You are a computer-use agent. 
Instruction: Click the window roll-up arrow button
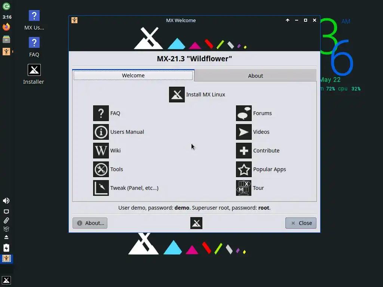[x=288, y=20]
